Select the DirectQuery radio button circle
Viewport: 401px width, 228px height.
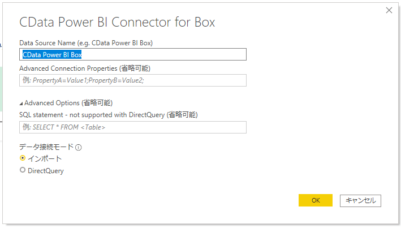point(23,170)
